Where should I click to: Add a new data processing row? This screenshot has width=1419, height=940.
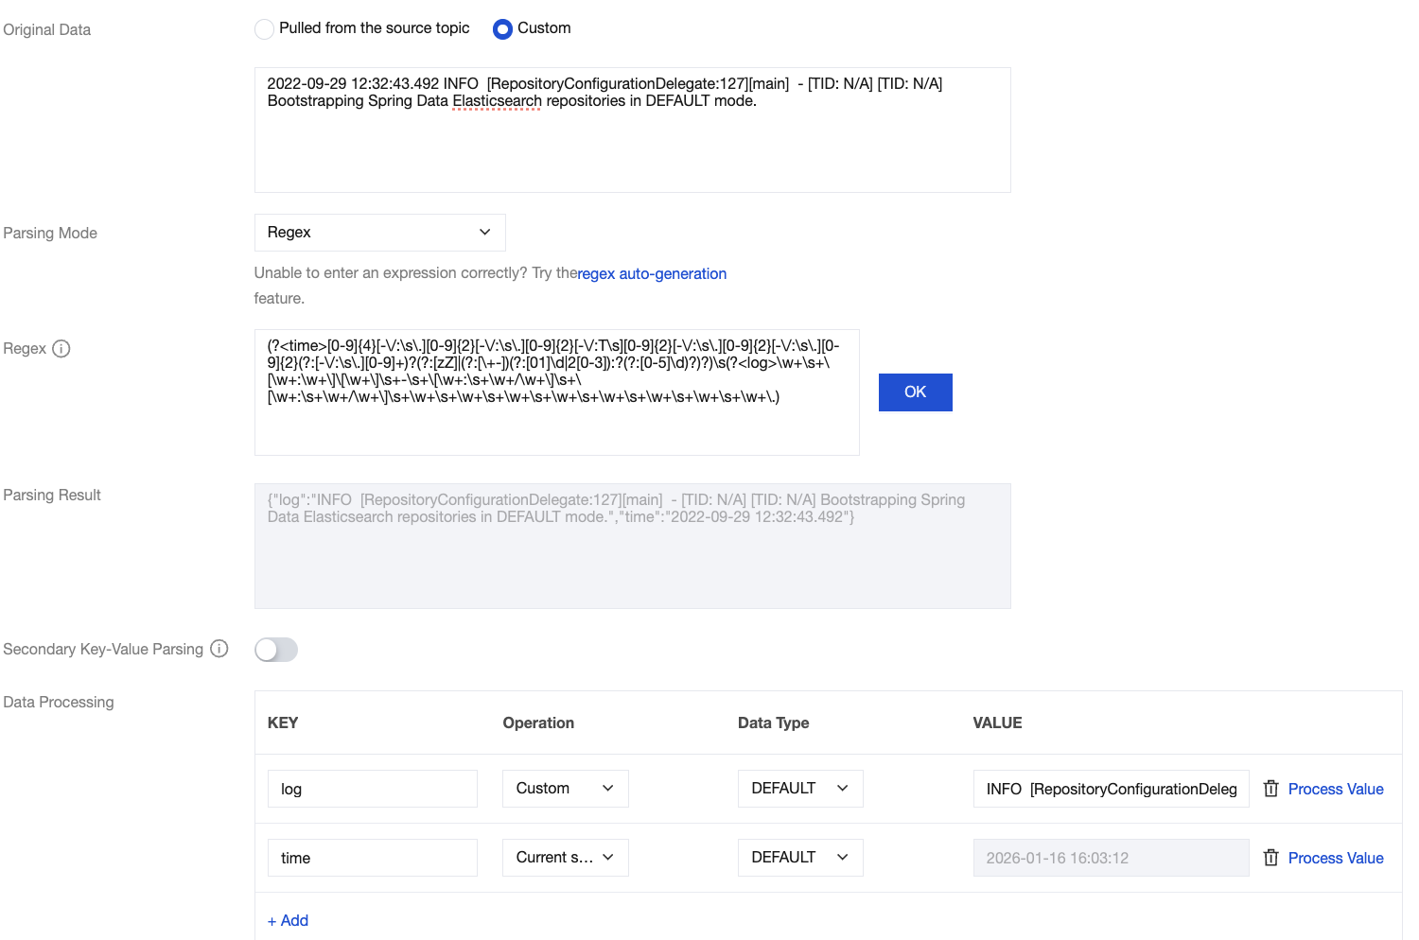289,920
